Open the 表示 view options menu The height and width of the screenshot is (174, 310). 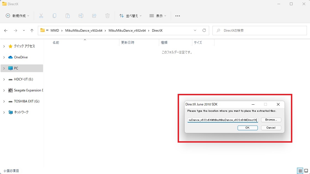pyautogui.click(x=158, y=16)
